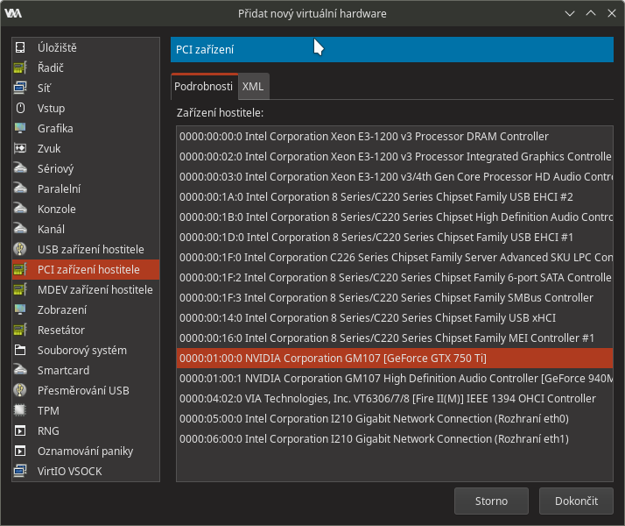Select the 6-port SATA Controller row
The height and width of the screenshot is (526, 625).
tap(395, 277)
